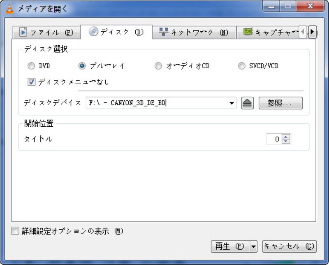The width and height of the screenshot is (329, 265).
Task: Open the disc device dropdown list
Action: tap(232, 102)
